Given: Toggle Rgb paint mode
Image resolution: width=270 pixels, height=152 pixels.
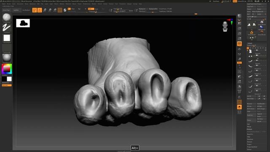Looking at the screenshot, I should [x=79, y=9].
